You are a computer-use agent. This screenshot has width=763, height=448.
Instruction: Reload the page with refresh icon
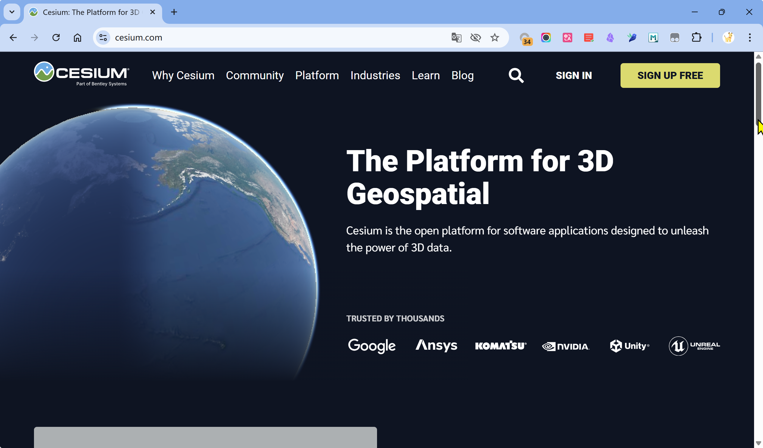[x=56, y=38]
